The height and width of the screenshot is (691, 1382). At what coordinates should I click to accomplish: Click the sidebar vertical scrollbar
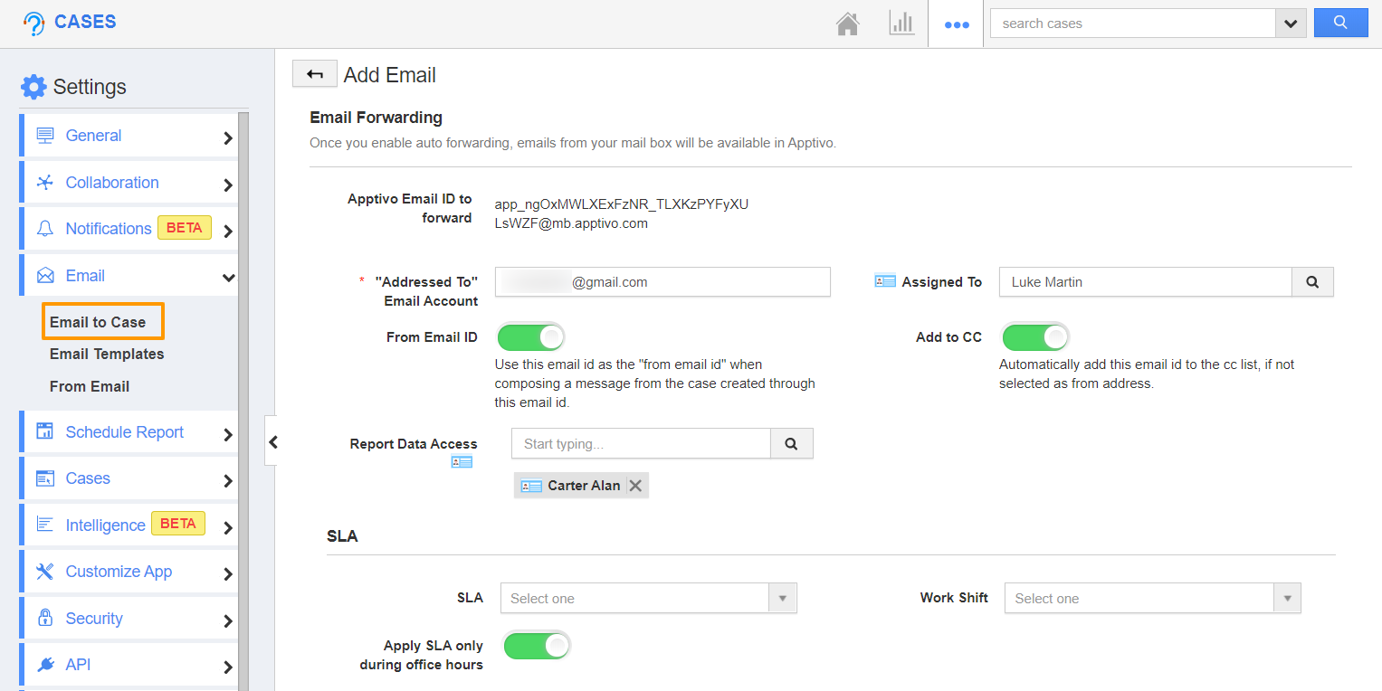point(243,402)
